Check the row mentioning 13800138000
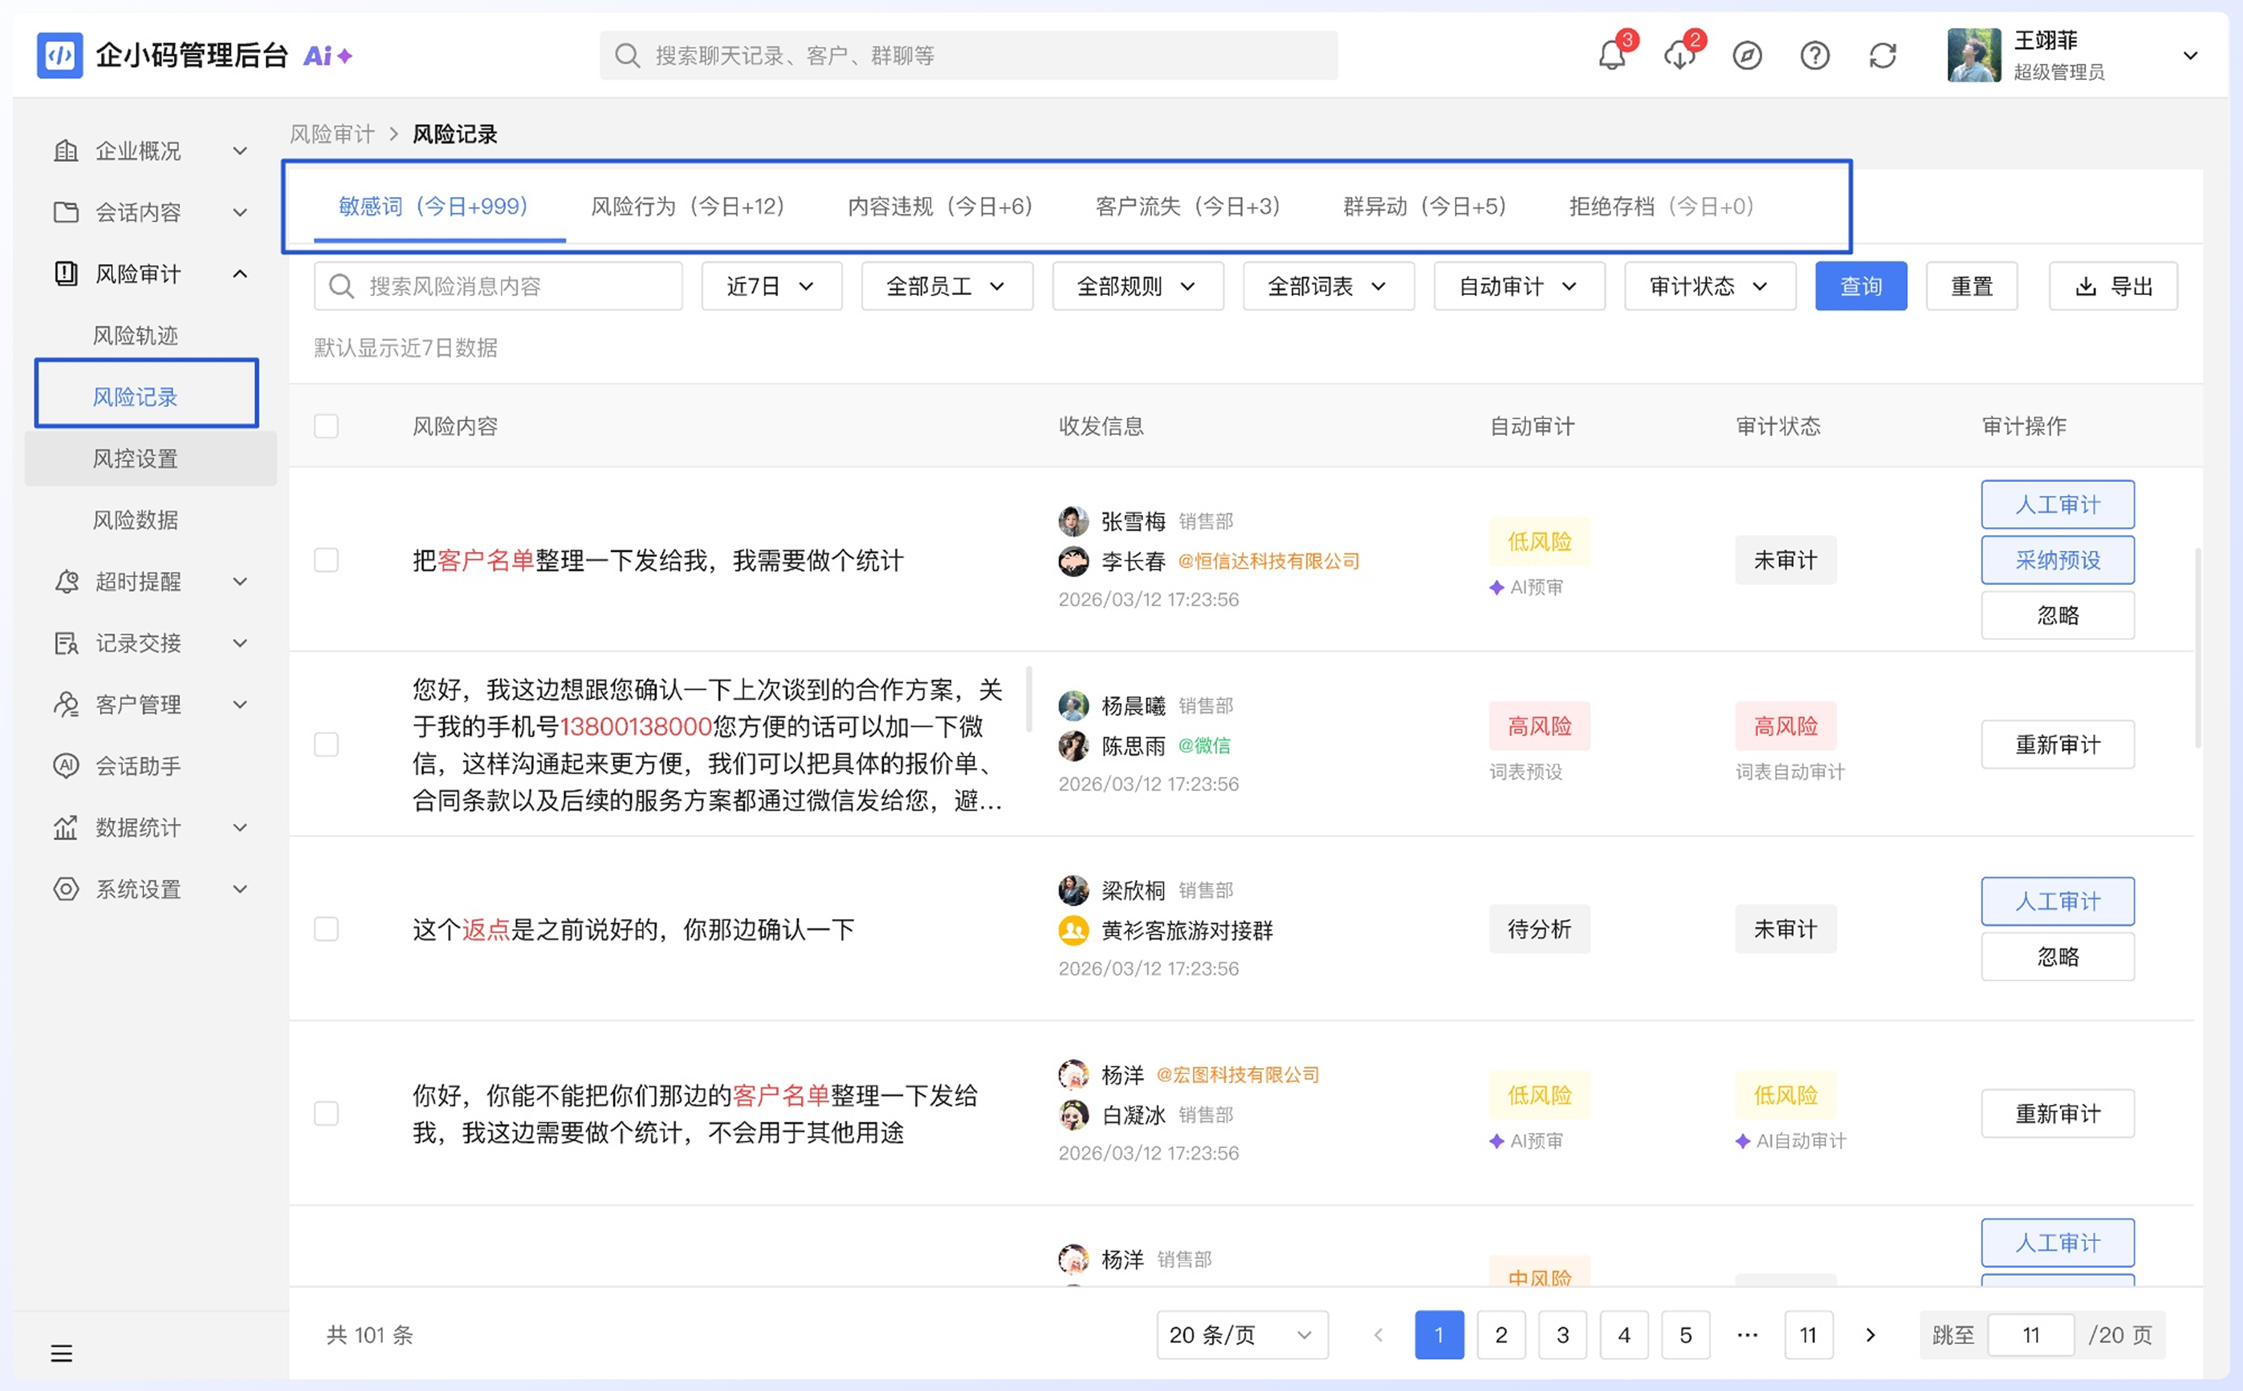This screenshot has height=1391, width=2243. 327,743
